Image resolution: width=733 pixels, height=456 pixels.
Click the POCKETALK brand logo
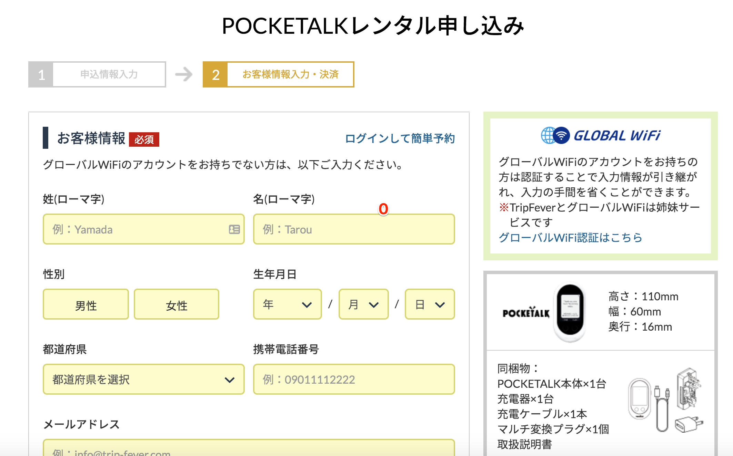click(526, 312)
